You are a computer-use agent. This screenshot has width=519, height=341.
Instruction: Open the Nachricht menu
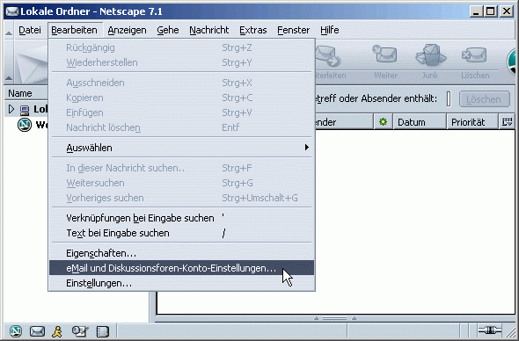pos(208,30)
